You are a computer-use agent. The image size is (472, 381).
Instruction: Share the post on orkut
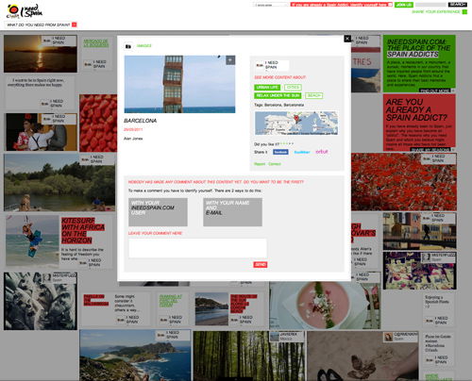[322, 152]
